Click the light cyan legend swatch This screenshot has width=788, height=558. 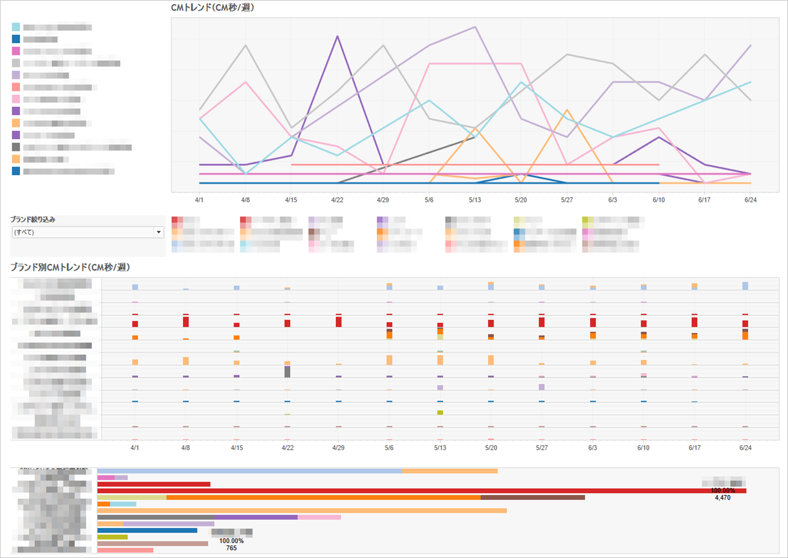click(16, 27)
